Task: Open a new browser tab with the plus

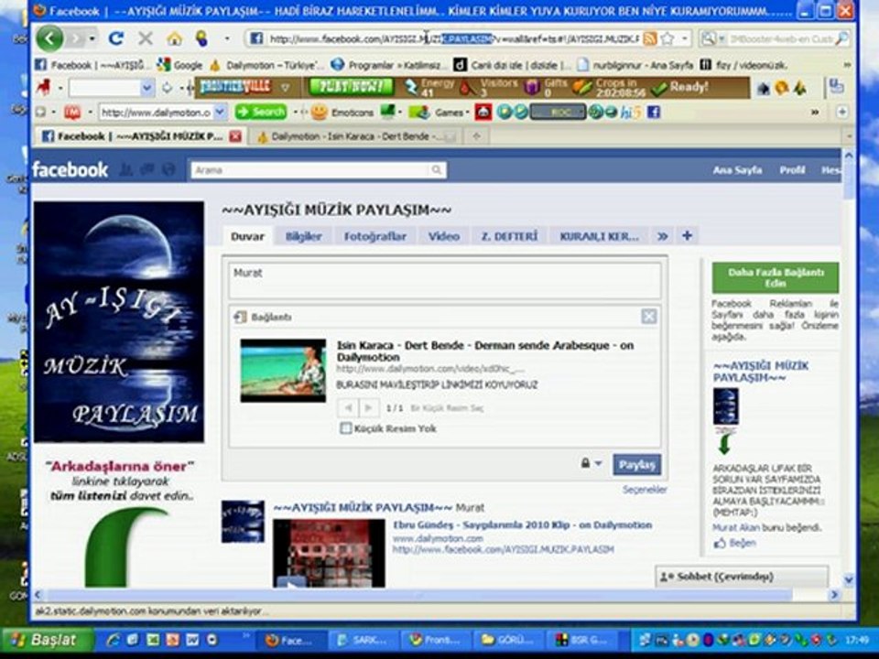Action: coord(476,136)
